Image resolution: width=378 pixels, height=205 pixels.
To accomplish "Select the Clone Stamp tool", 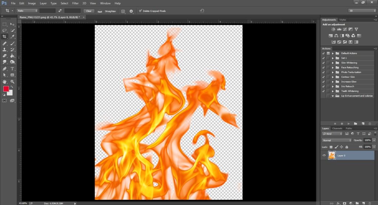I will 4,50.
